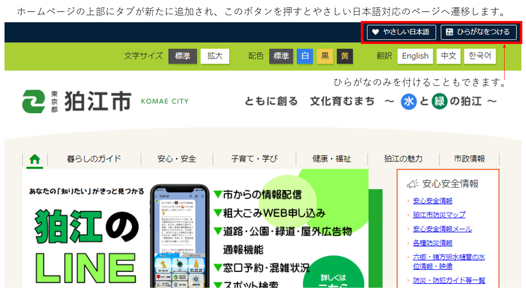Click the 狛江のLINE banner image
The width and height of the screenshot is (526, 296).
(195, 228)
